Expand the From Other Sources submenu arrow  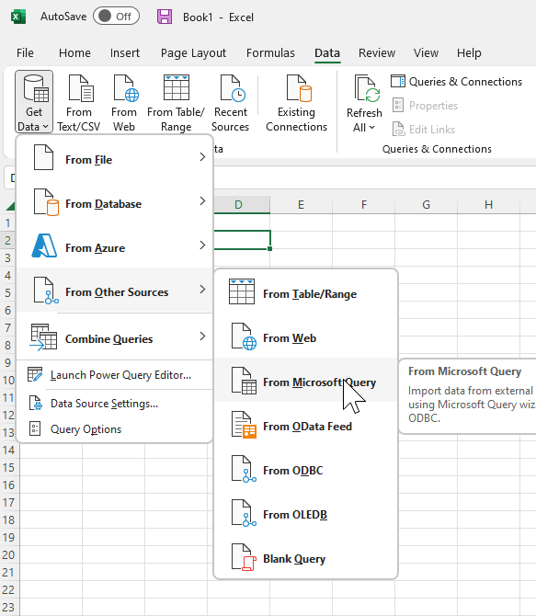(x=202, y=289)
